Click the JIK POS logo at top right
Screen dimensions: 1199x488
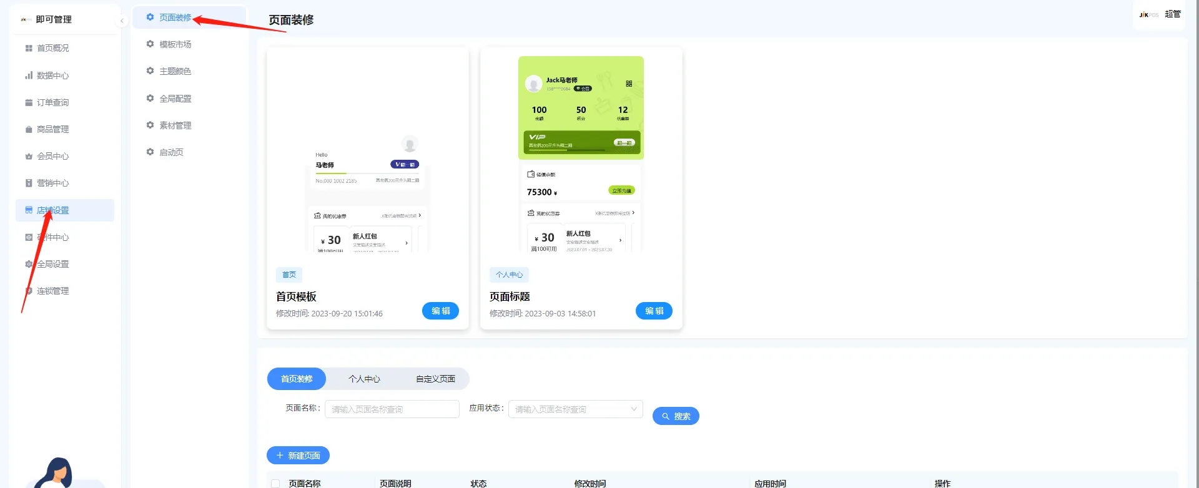pos(1149,14)
